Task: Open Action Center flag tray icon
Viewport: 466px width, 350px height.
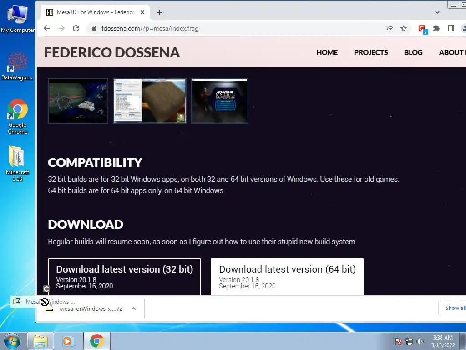Action: coord(398,341)
